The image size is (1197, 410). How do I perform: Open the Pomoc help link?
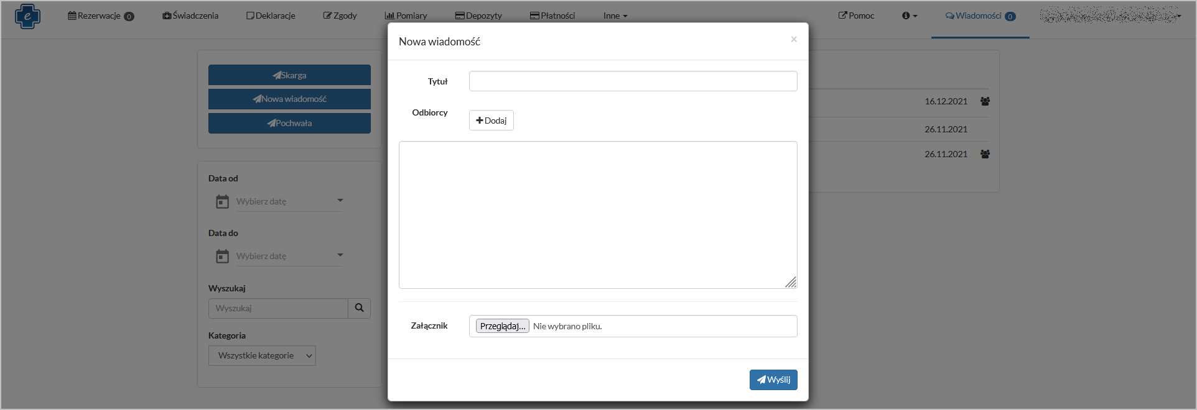click(x=856, y=16)
